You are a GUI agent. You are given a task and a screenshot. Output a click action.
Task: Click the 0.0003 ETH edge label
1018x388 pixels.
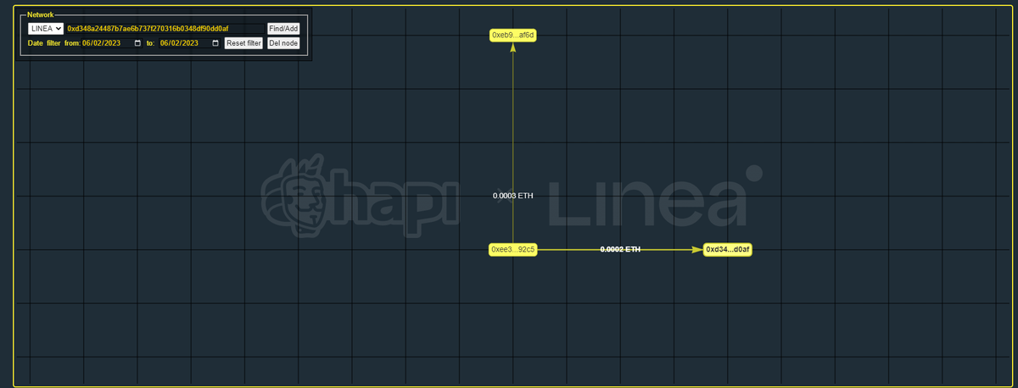(513, 197)
